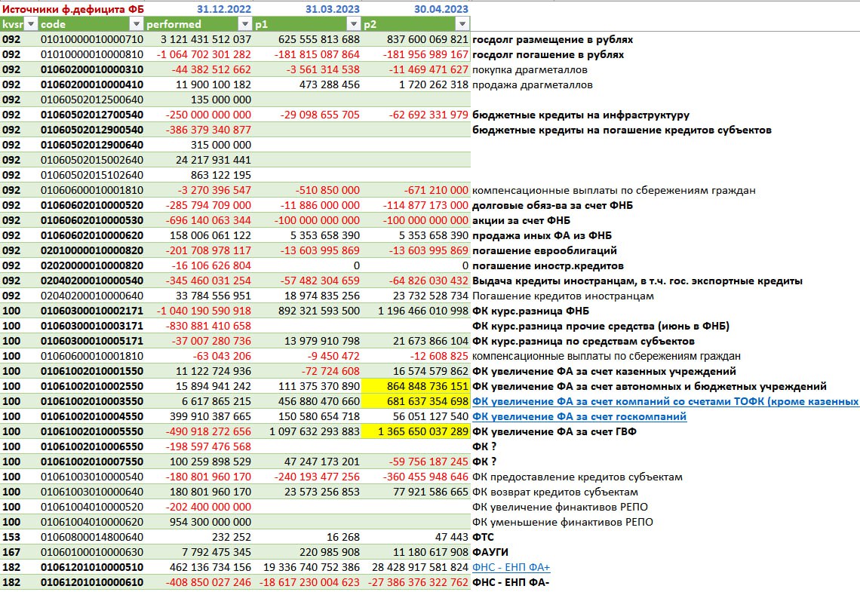
Task: Open the p1 column filter dropdown
Action: (x=354, y=24)
